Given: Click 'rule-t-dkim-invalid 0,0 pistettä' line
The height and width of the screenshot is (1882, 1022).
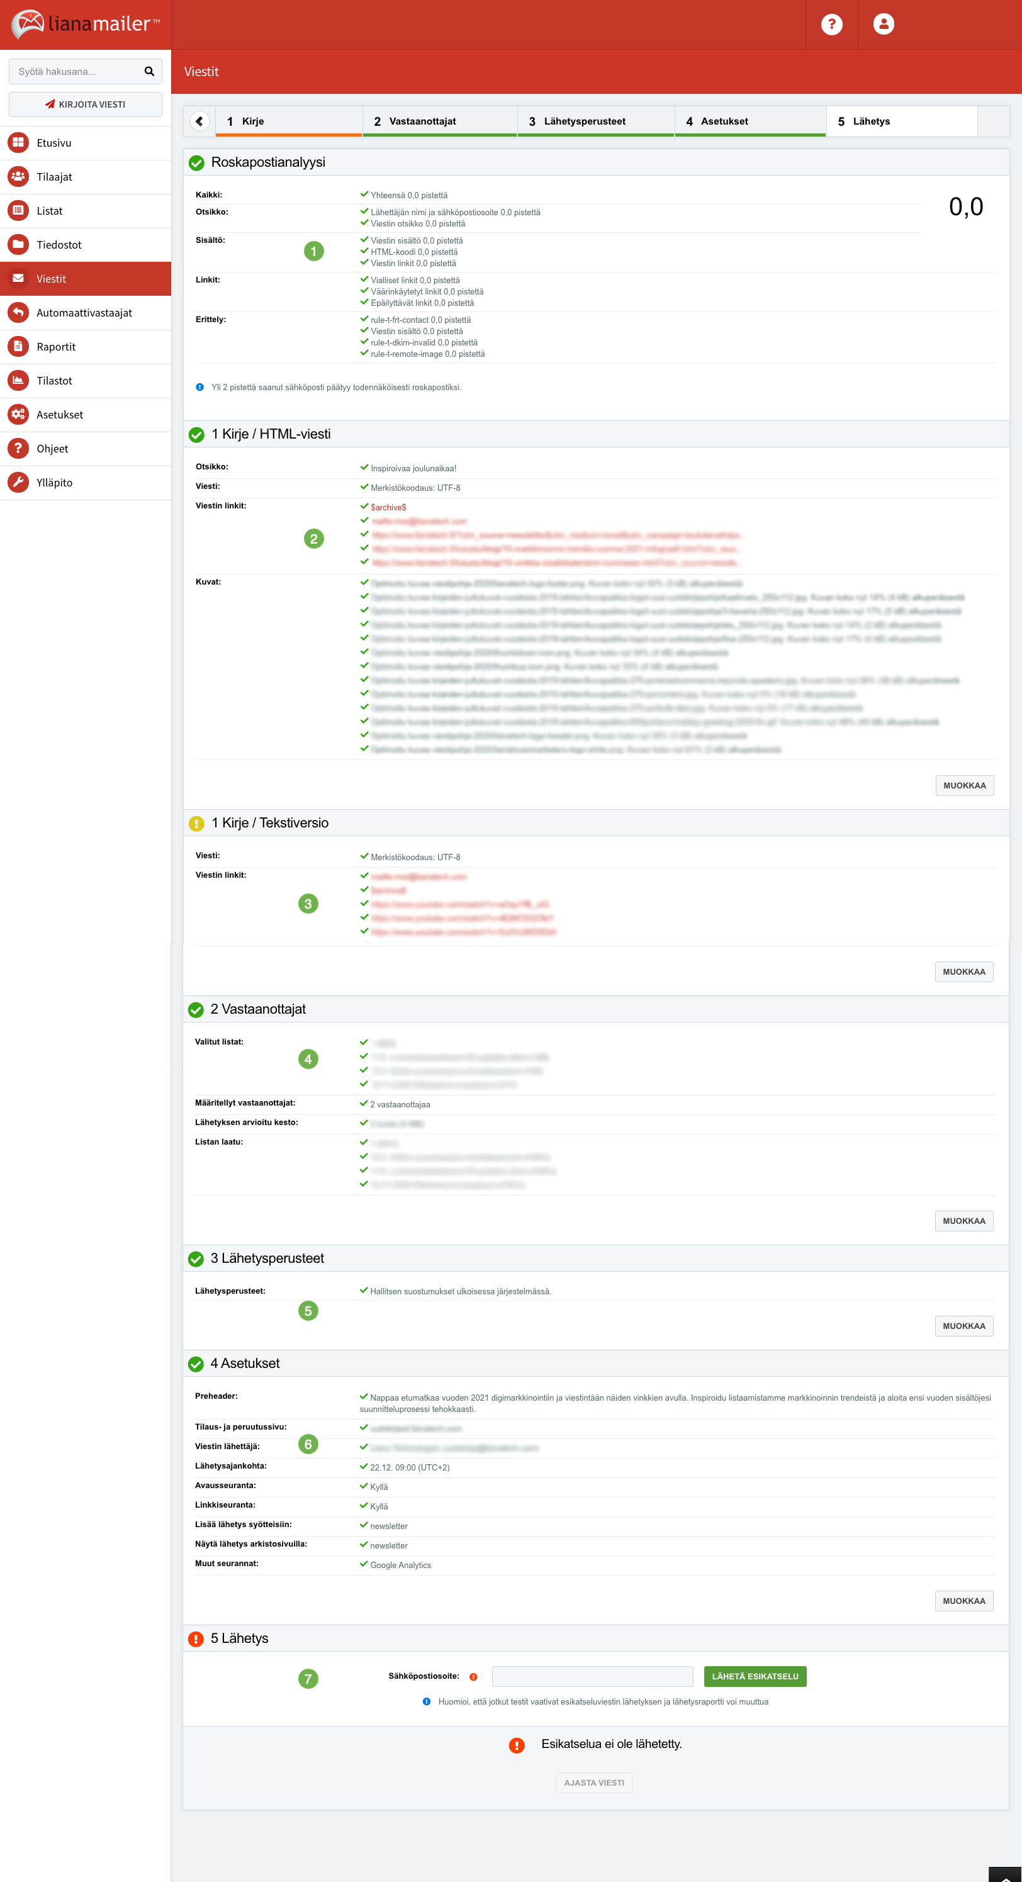Looking at the screenshot, I should (x=424, y=343).
